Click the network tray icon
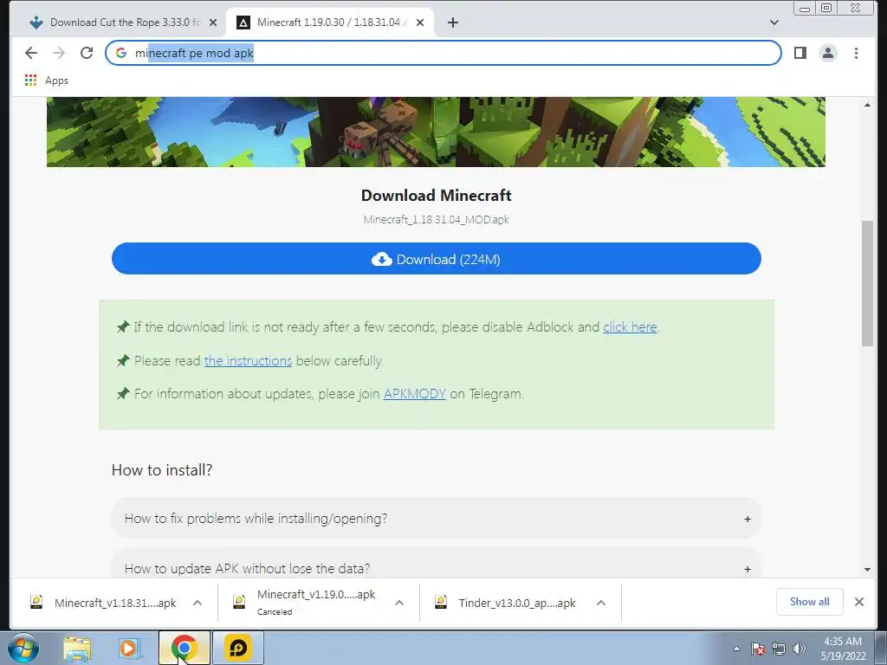 click(x=779, y=649)
